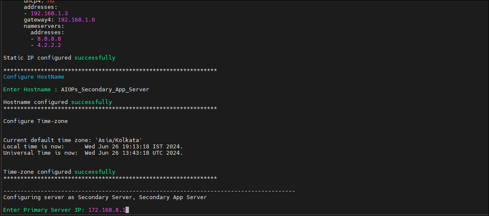Click the nameserver address 4.2.2.2
Image resolution: width=489 pixels, height=216 pixels.
click(49, 45)
